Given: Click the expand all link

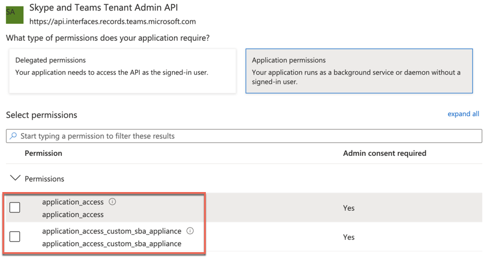Looking at the screenshot, I should (463, 114).
